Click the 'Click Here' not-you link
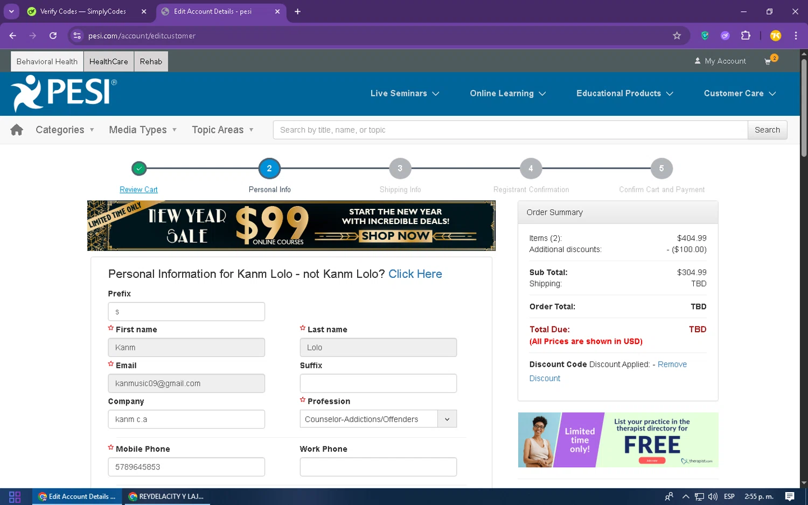 pos(415,273)
